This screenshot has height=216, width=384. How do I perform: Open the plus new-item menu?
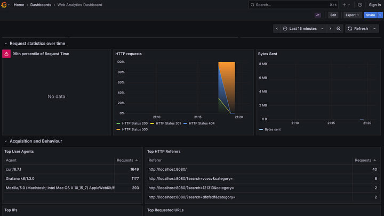(346, 5)
